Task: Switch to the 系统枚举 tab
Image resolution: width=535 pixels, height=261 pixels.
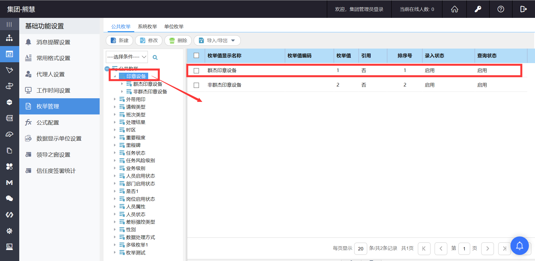Action: [147, 27]
